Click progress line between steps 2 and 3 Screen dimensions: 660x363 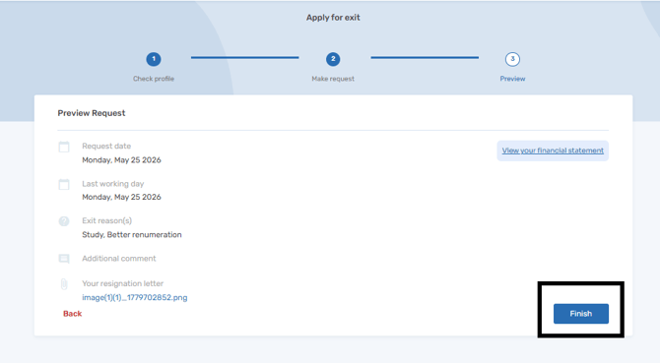tap(425, 58)
